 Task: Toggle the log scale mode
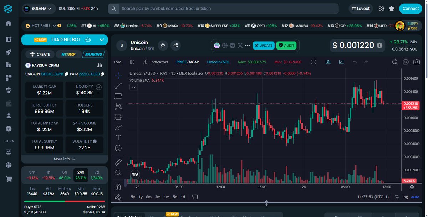click(405, 197)
